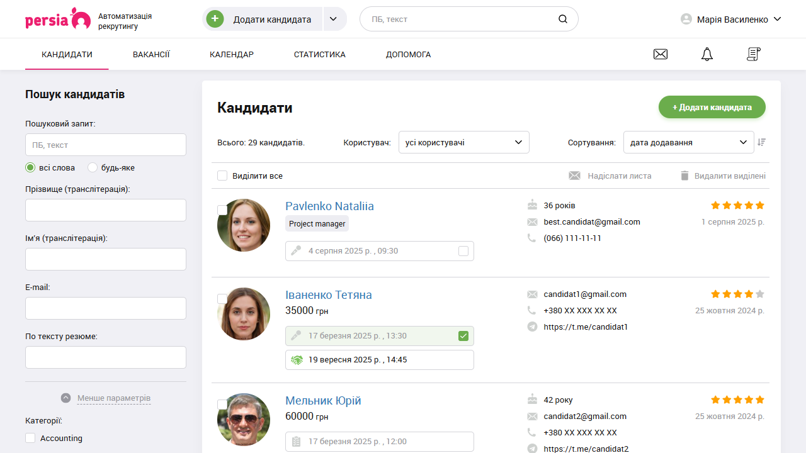Click the magnifier icon in the search bar
The height and width of the screenshot is (453, 806).
coord(562,19)
